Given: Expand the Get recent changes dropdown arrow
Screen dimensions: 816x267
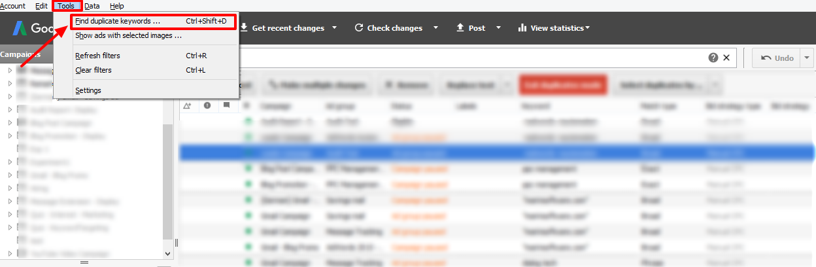Looking at the screenshot, I should pos(335,28).
